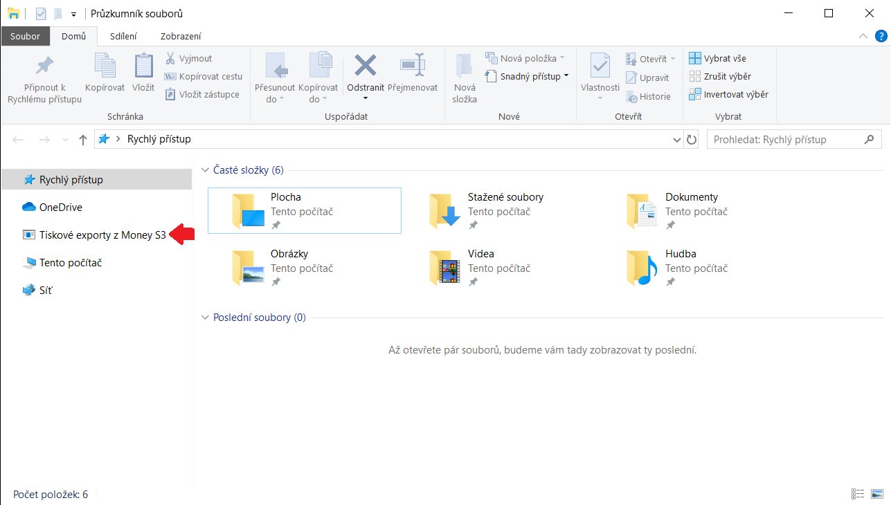Click the Kopírovat icon in Schránka group
The height and width of the screenshot is (505, 891).
(105, 66)
